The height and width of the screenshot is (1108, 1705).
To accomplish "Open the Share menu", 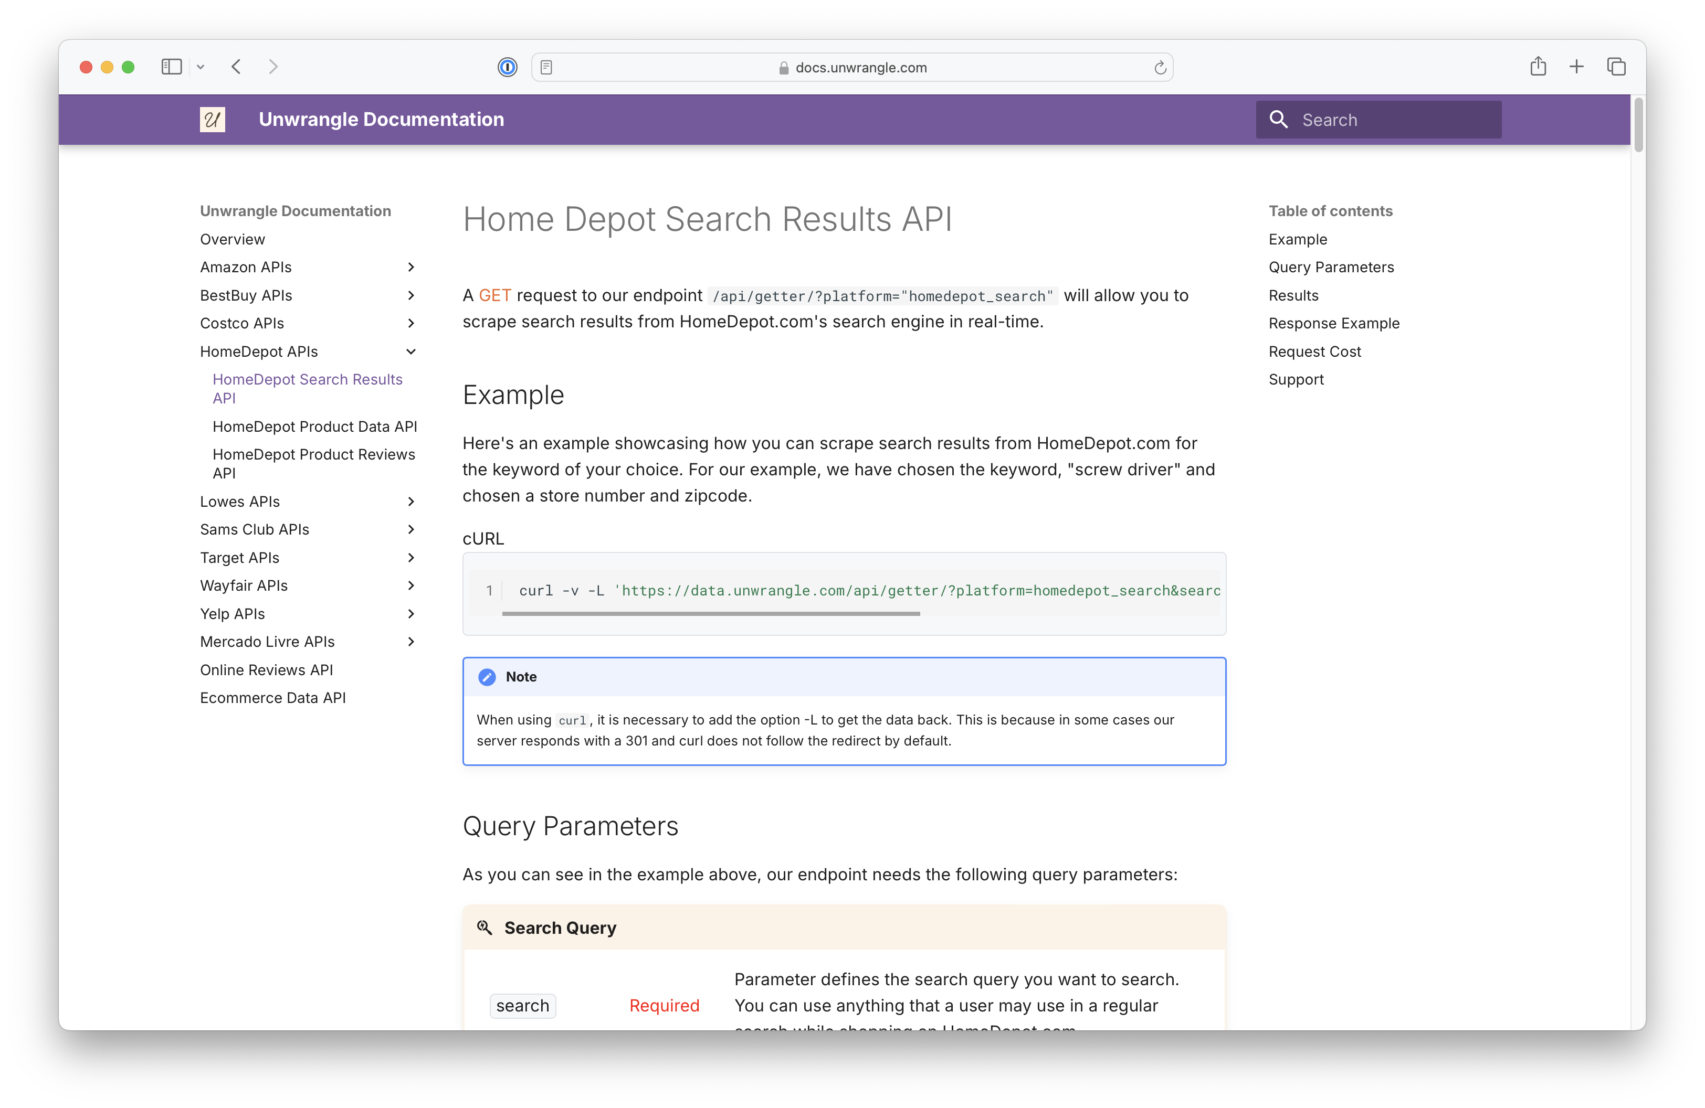I will [x=1538, y=67].
